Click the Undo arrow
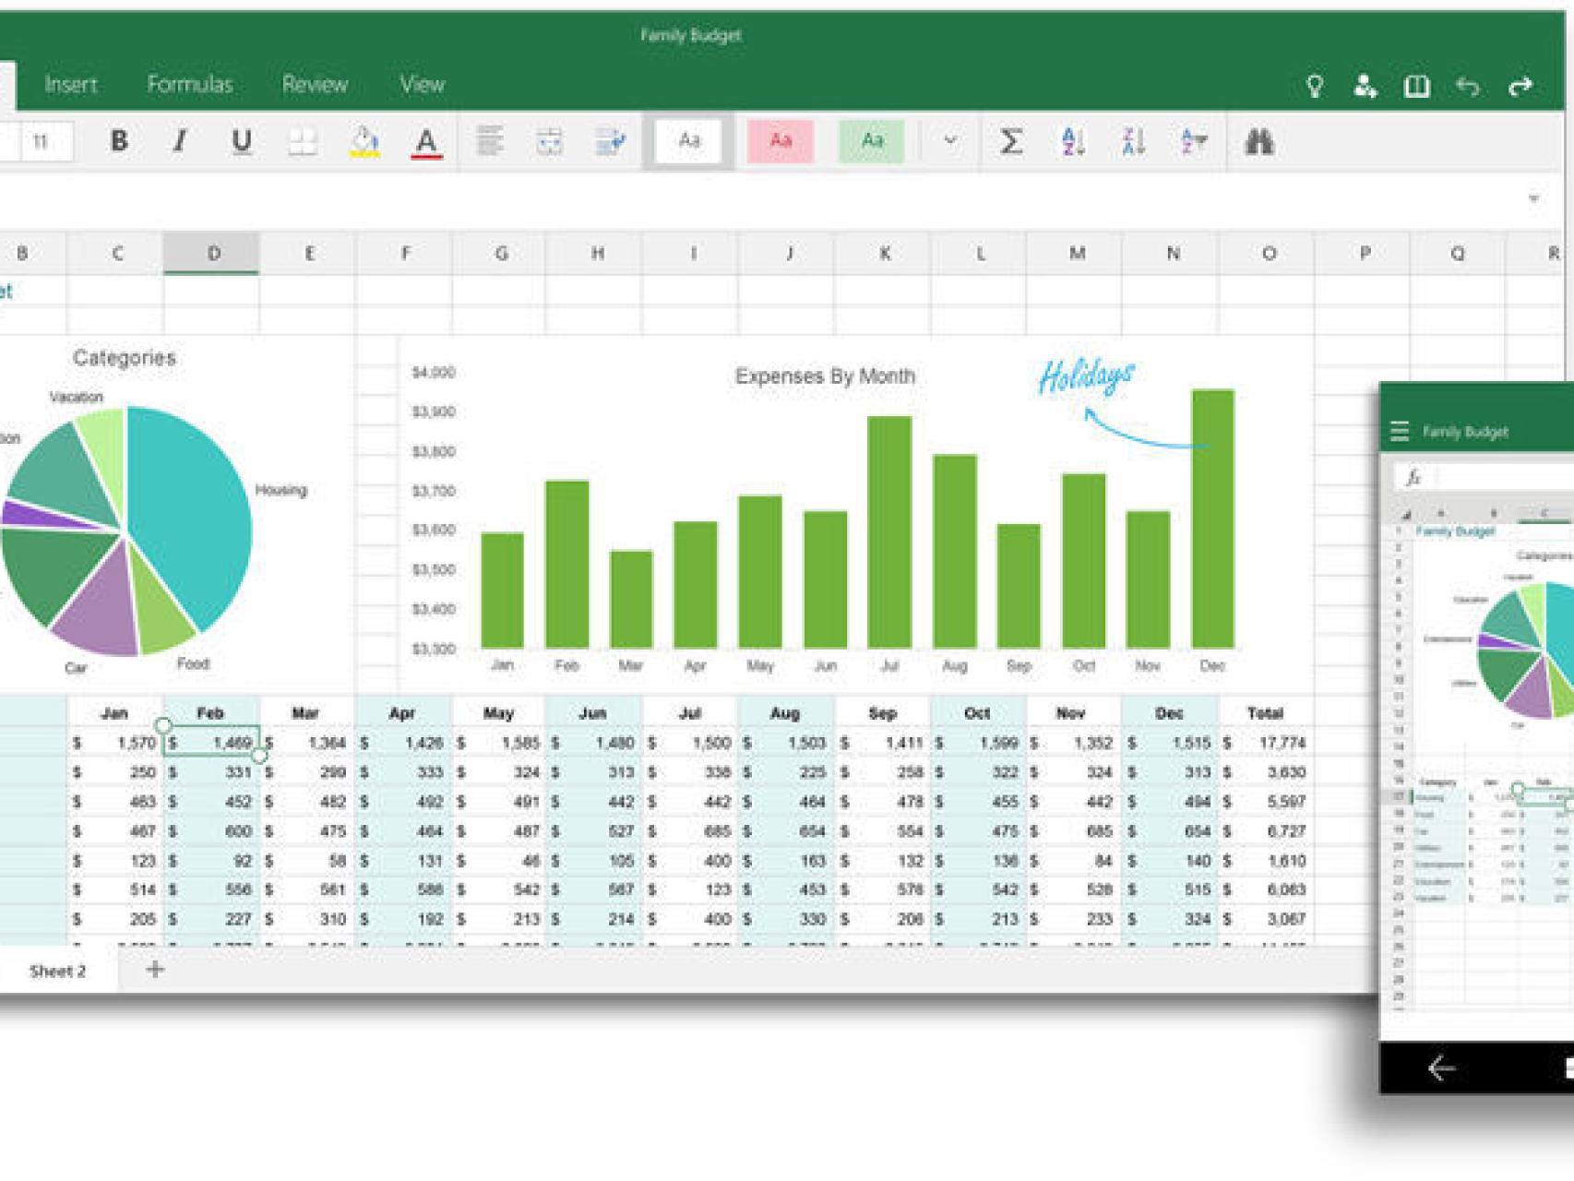This screenshot has width=1574, height=1181. coord(1468,86)
